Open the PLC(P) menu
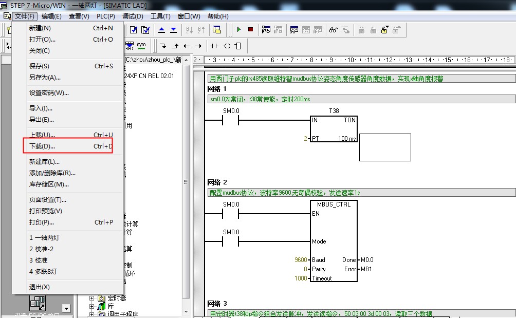Screen dimensions: 516x318 click(105, 16)
